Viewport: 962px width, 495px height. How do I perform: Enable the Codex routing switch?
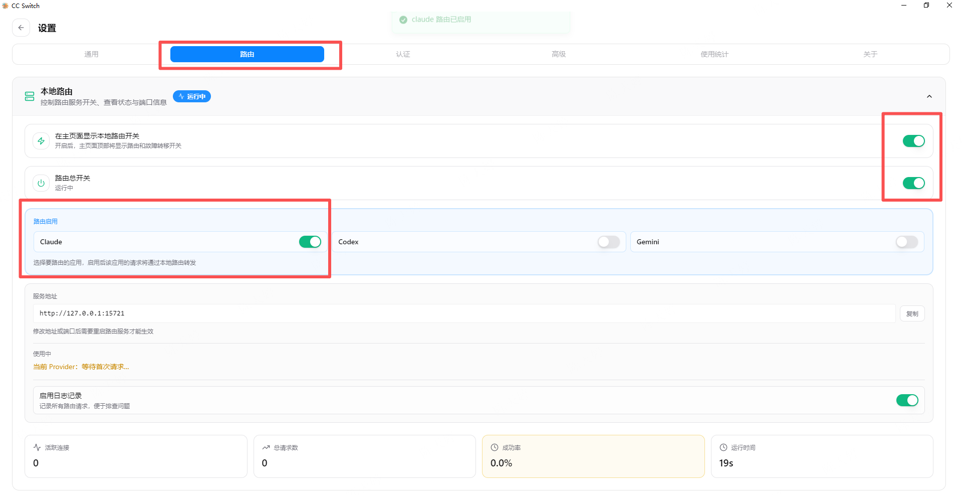pos(609,242)
